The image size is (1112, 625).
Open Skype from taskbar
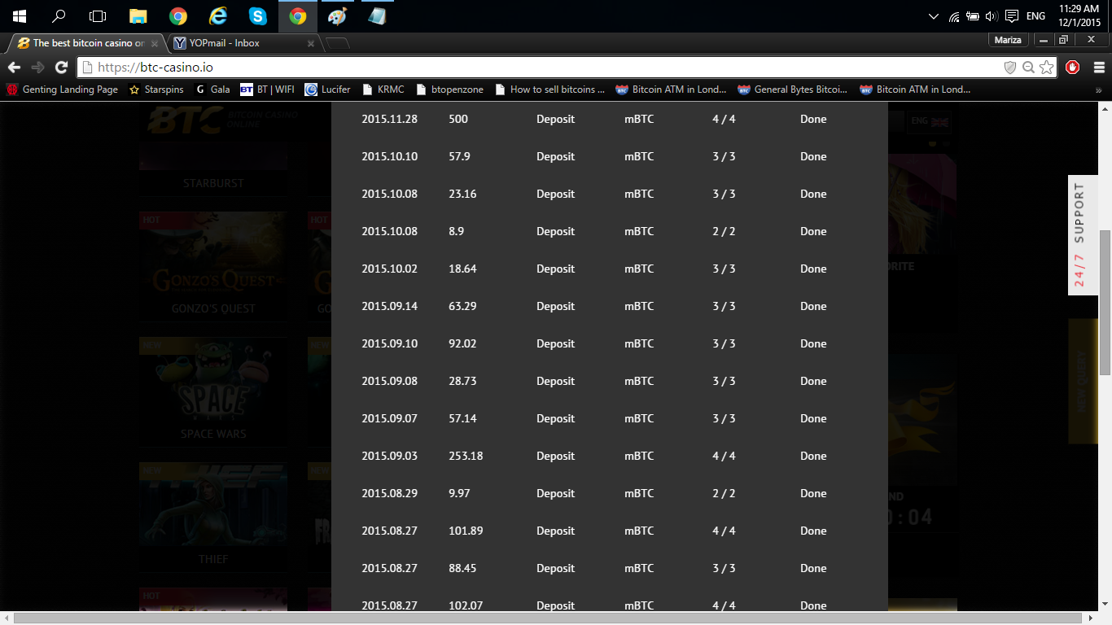pos(258,16)
